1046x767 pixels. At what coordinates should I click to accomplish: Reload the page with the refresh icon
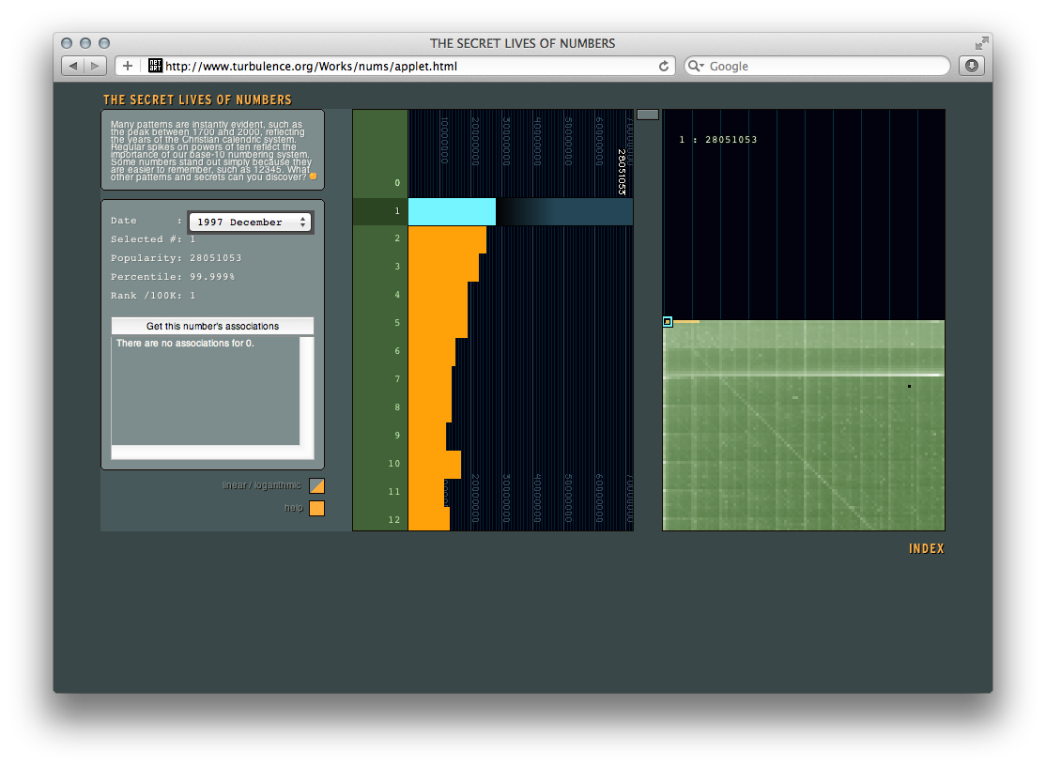pos(664,66)
